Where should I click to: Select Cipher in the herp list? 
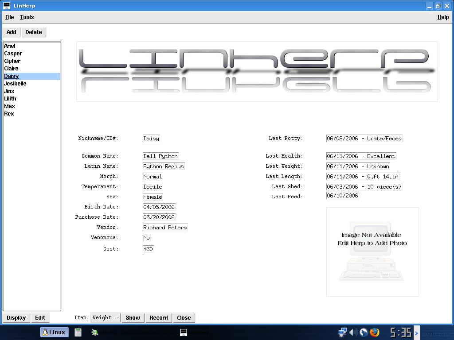click(31, 61)
